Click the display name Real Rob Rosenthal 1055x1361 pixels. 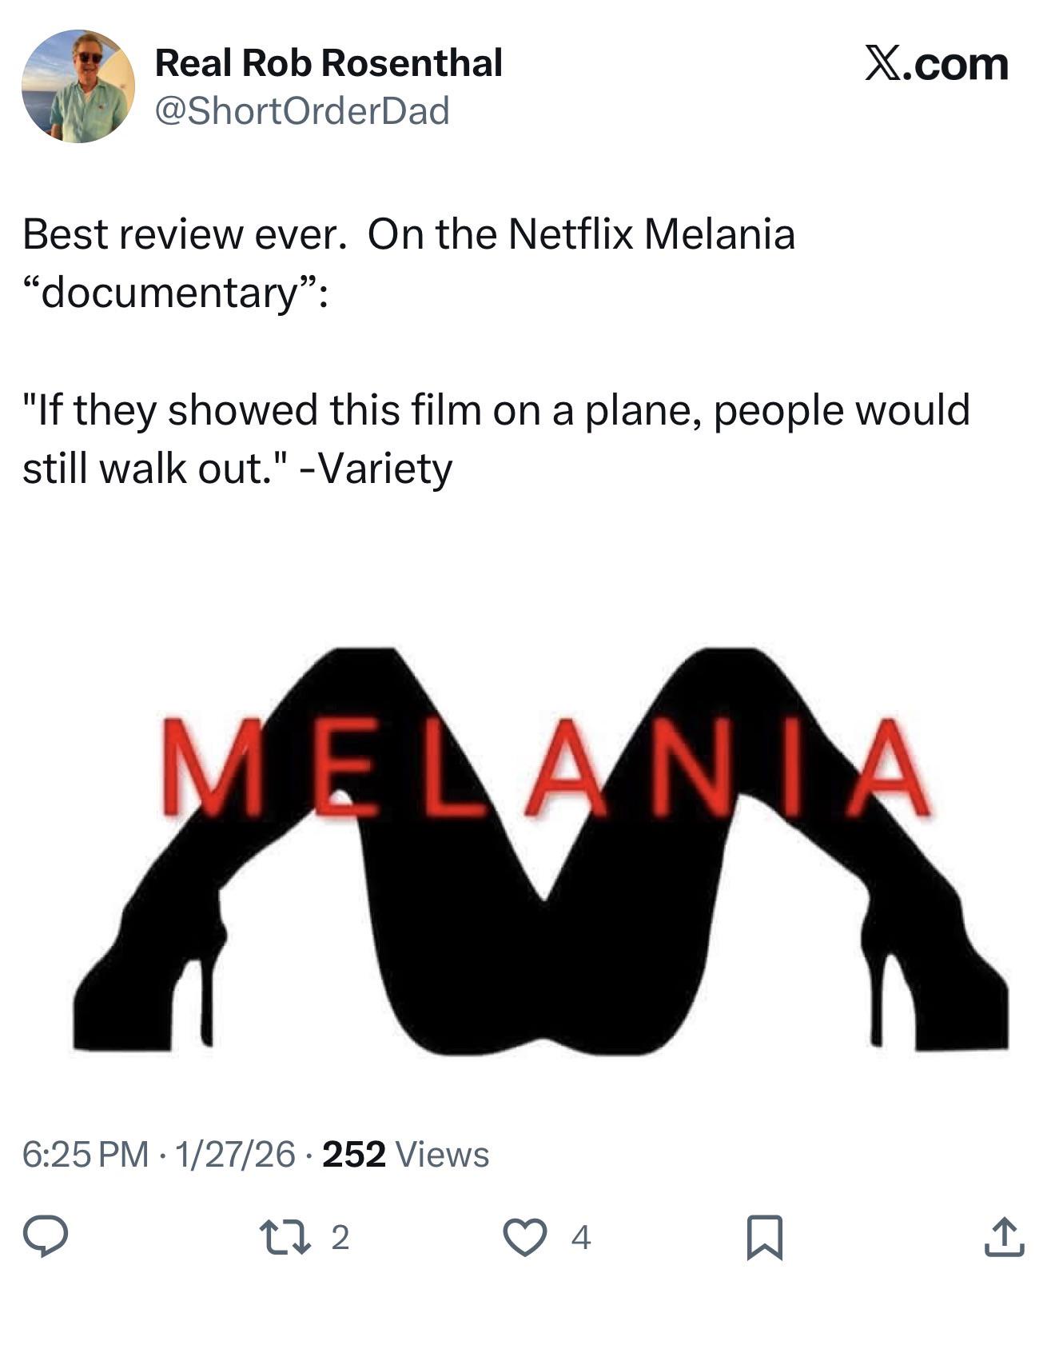[328, 62]
